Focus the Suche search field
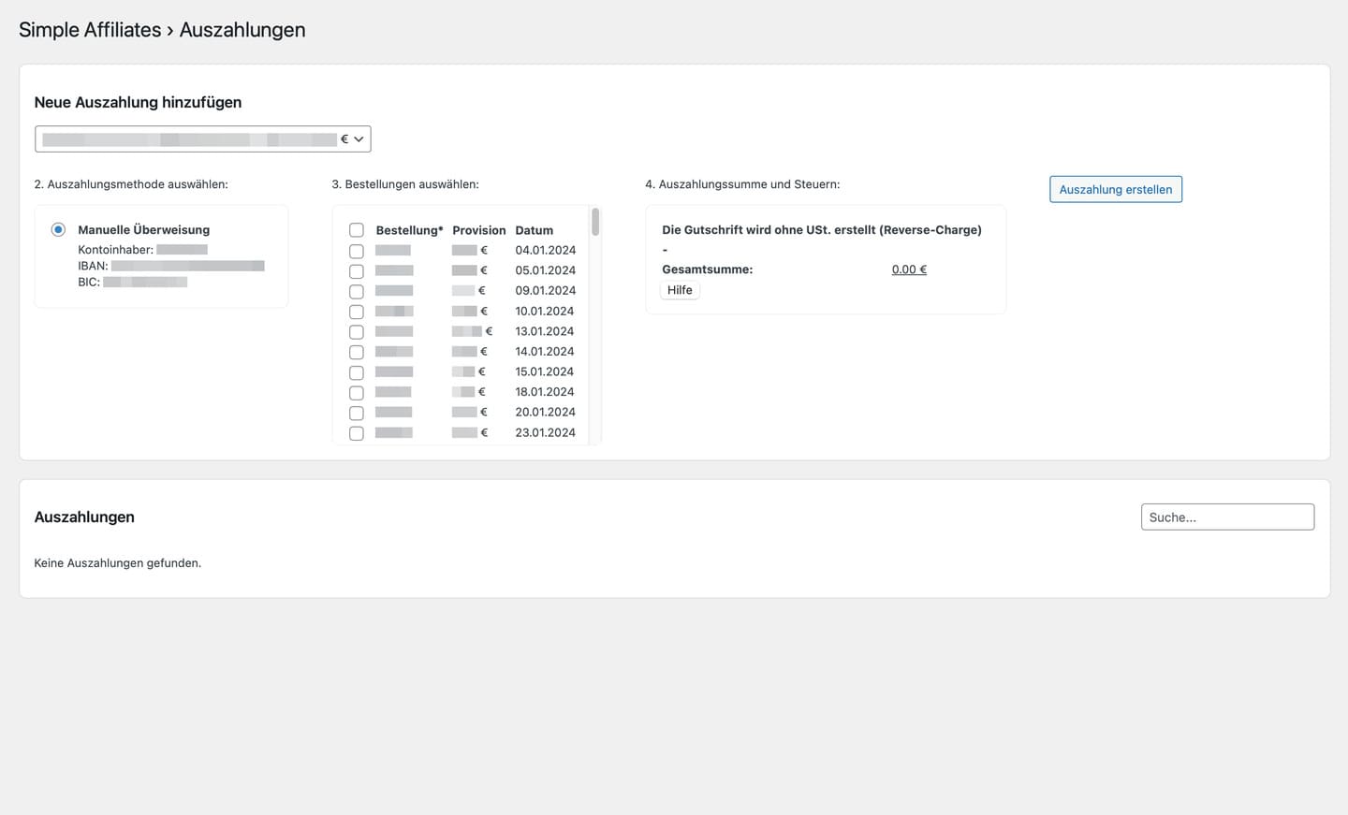1348x815 pixels. [1226, 517]
